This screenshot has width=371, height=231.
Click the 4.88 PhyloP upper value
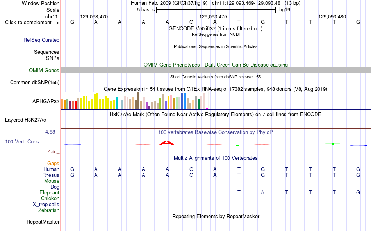point(50,132)
